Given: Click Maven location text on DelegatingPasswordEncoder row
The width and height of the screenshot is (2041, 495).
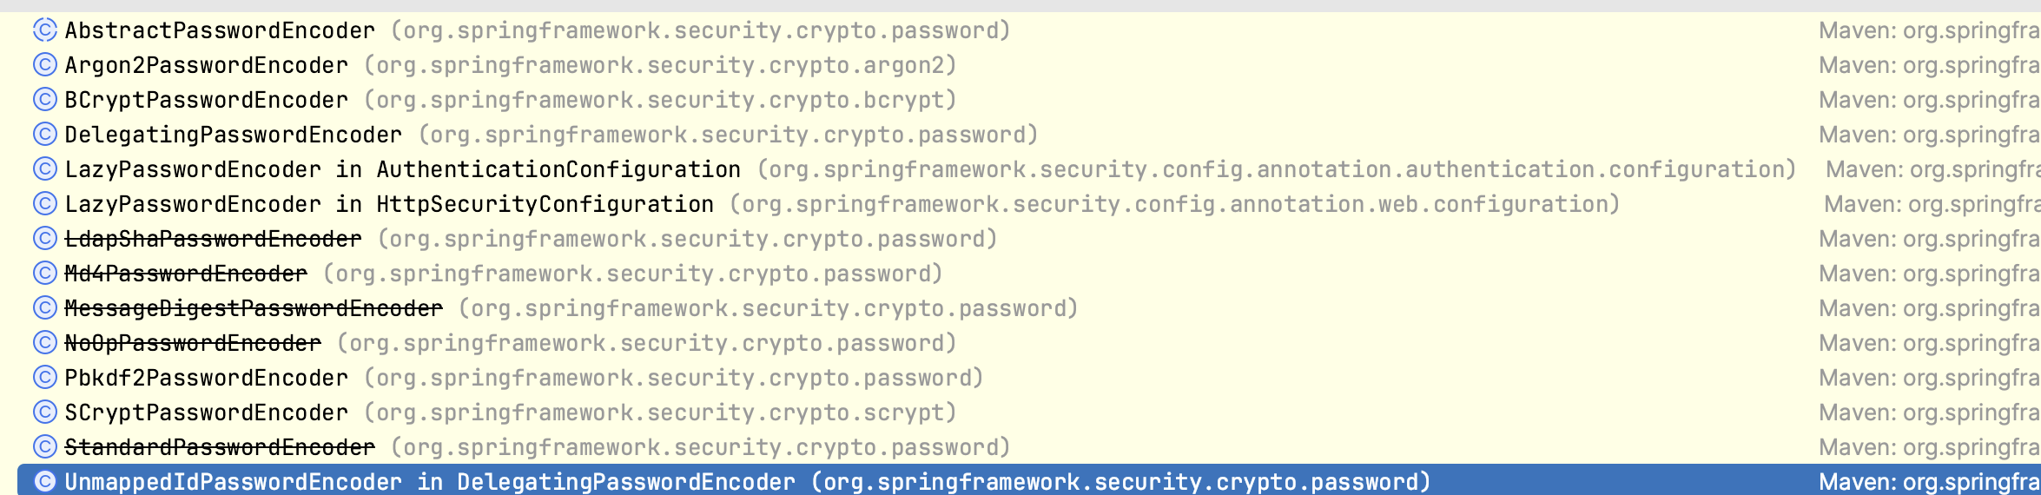Looking at the screenshot, I should [1929, 135].
